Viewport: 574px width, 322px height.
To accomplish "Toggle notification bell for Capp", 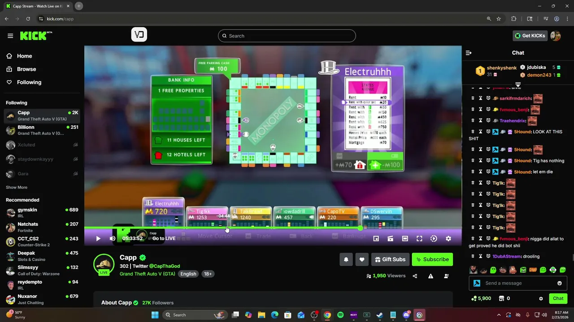I will [346, 259].
